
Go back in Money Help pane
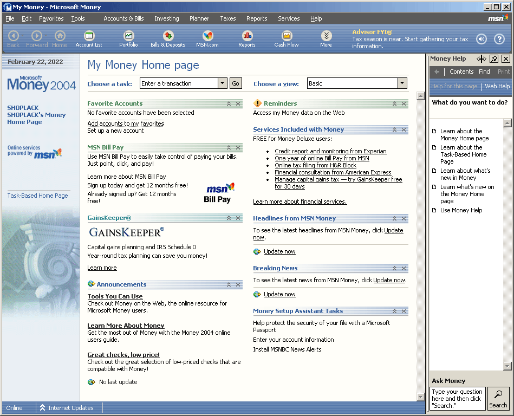coord(437,71)
